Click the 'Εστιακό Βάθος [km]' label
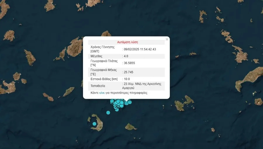 (104, 79)
